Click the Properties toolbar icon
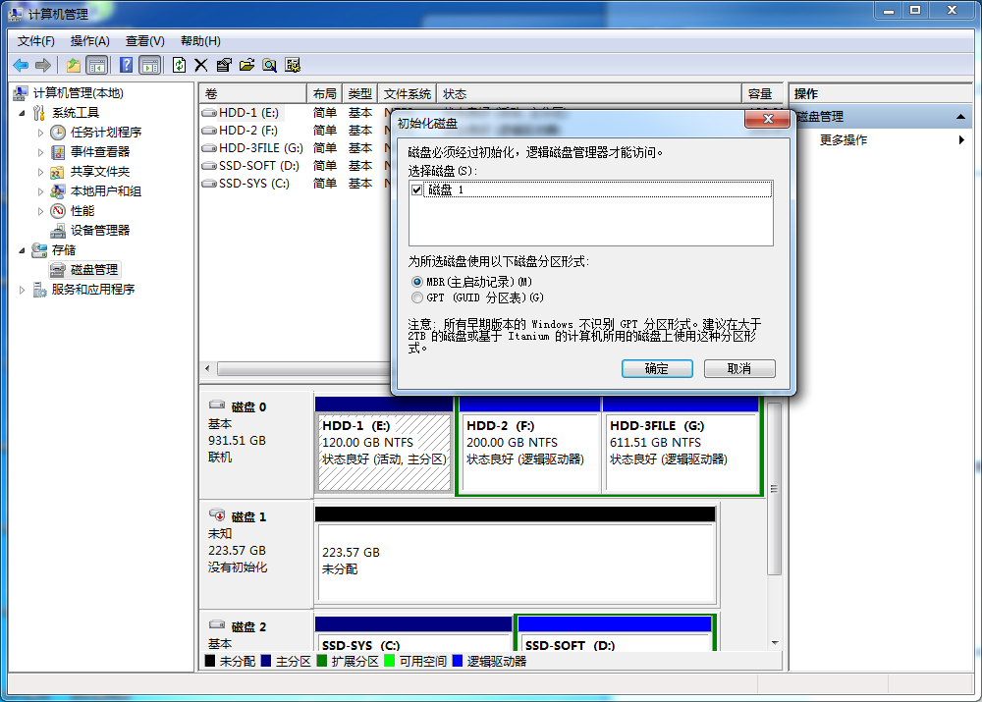The image size is (982, 702). [x=224, y=65]
